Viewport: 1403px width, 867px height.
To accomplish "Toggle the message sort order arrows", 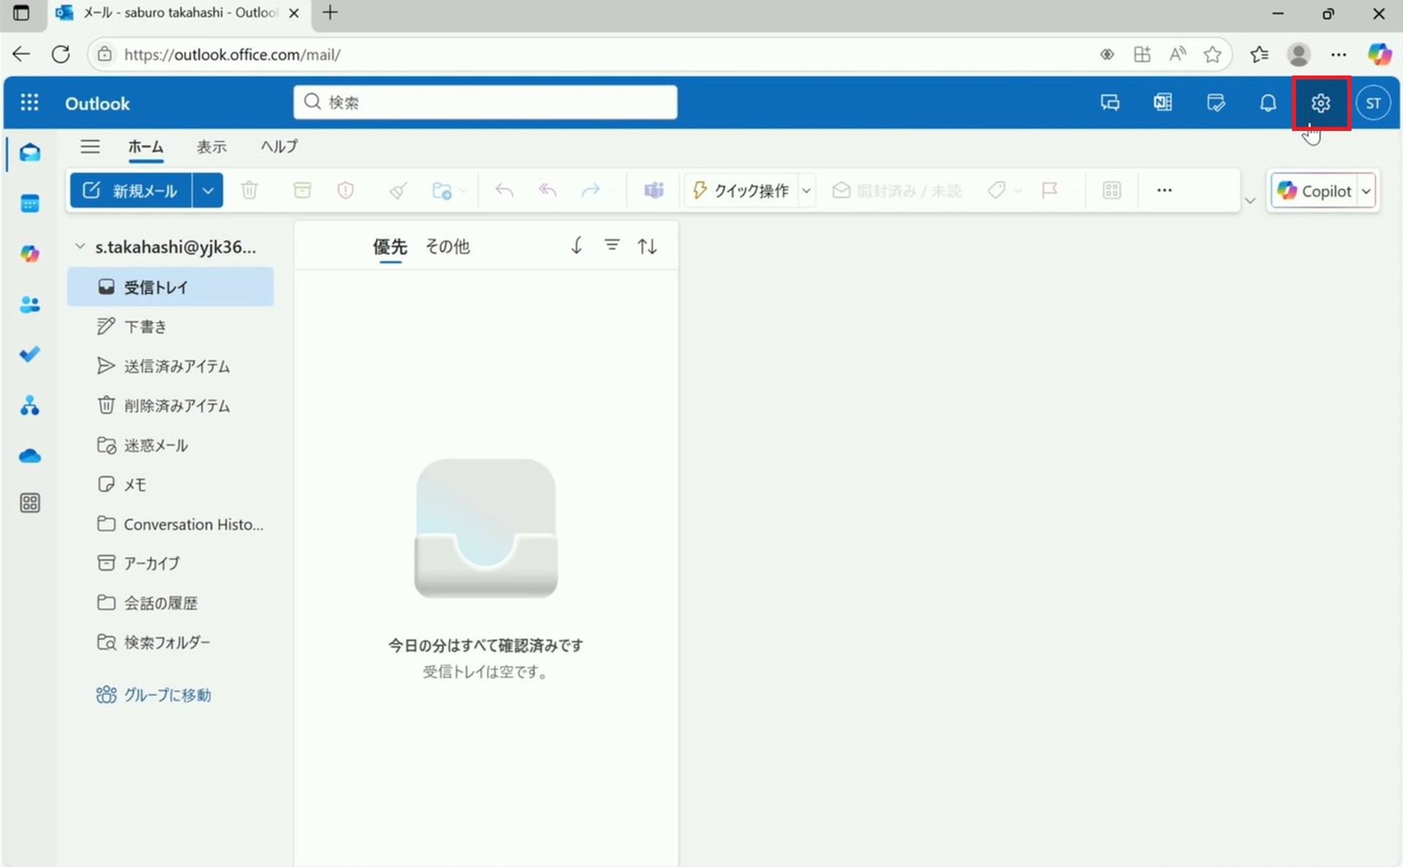I will pos(647,246).
